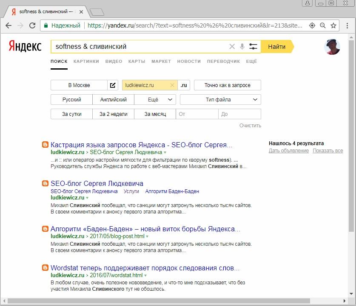Click the Yandex favicon in the tab
This screenshot has height=306, width=356.
(x=14, y=11)
